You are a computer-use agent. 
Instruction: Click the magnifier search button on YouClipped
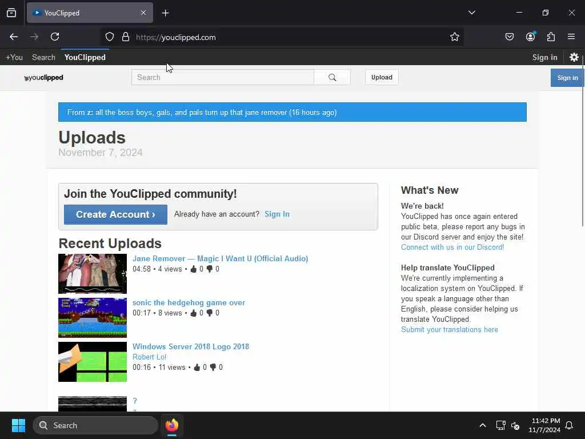click(x=332, y=77)
